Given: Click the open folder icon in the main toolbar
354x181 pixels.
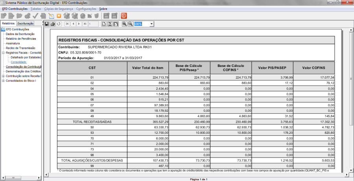Looking at the screenshot, I should (19, 16).
